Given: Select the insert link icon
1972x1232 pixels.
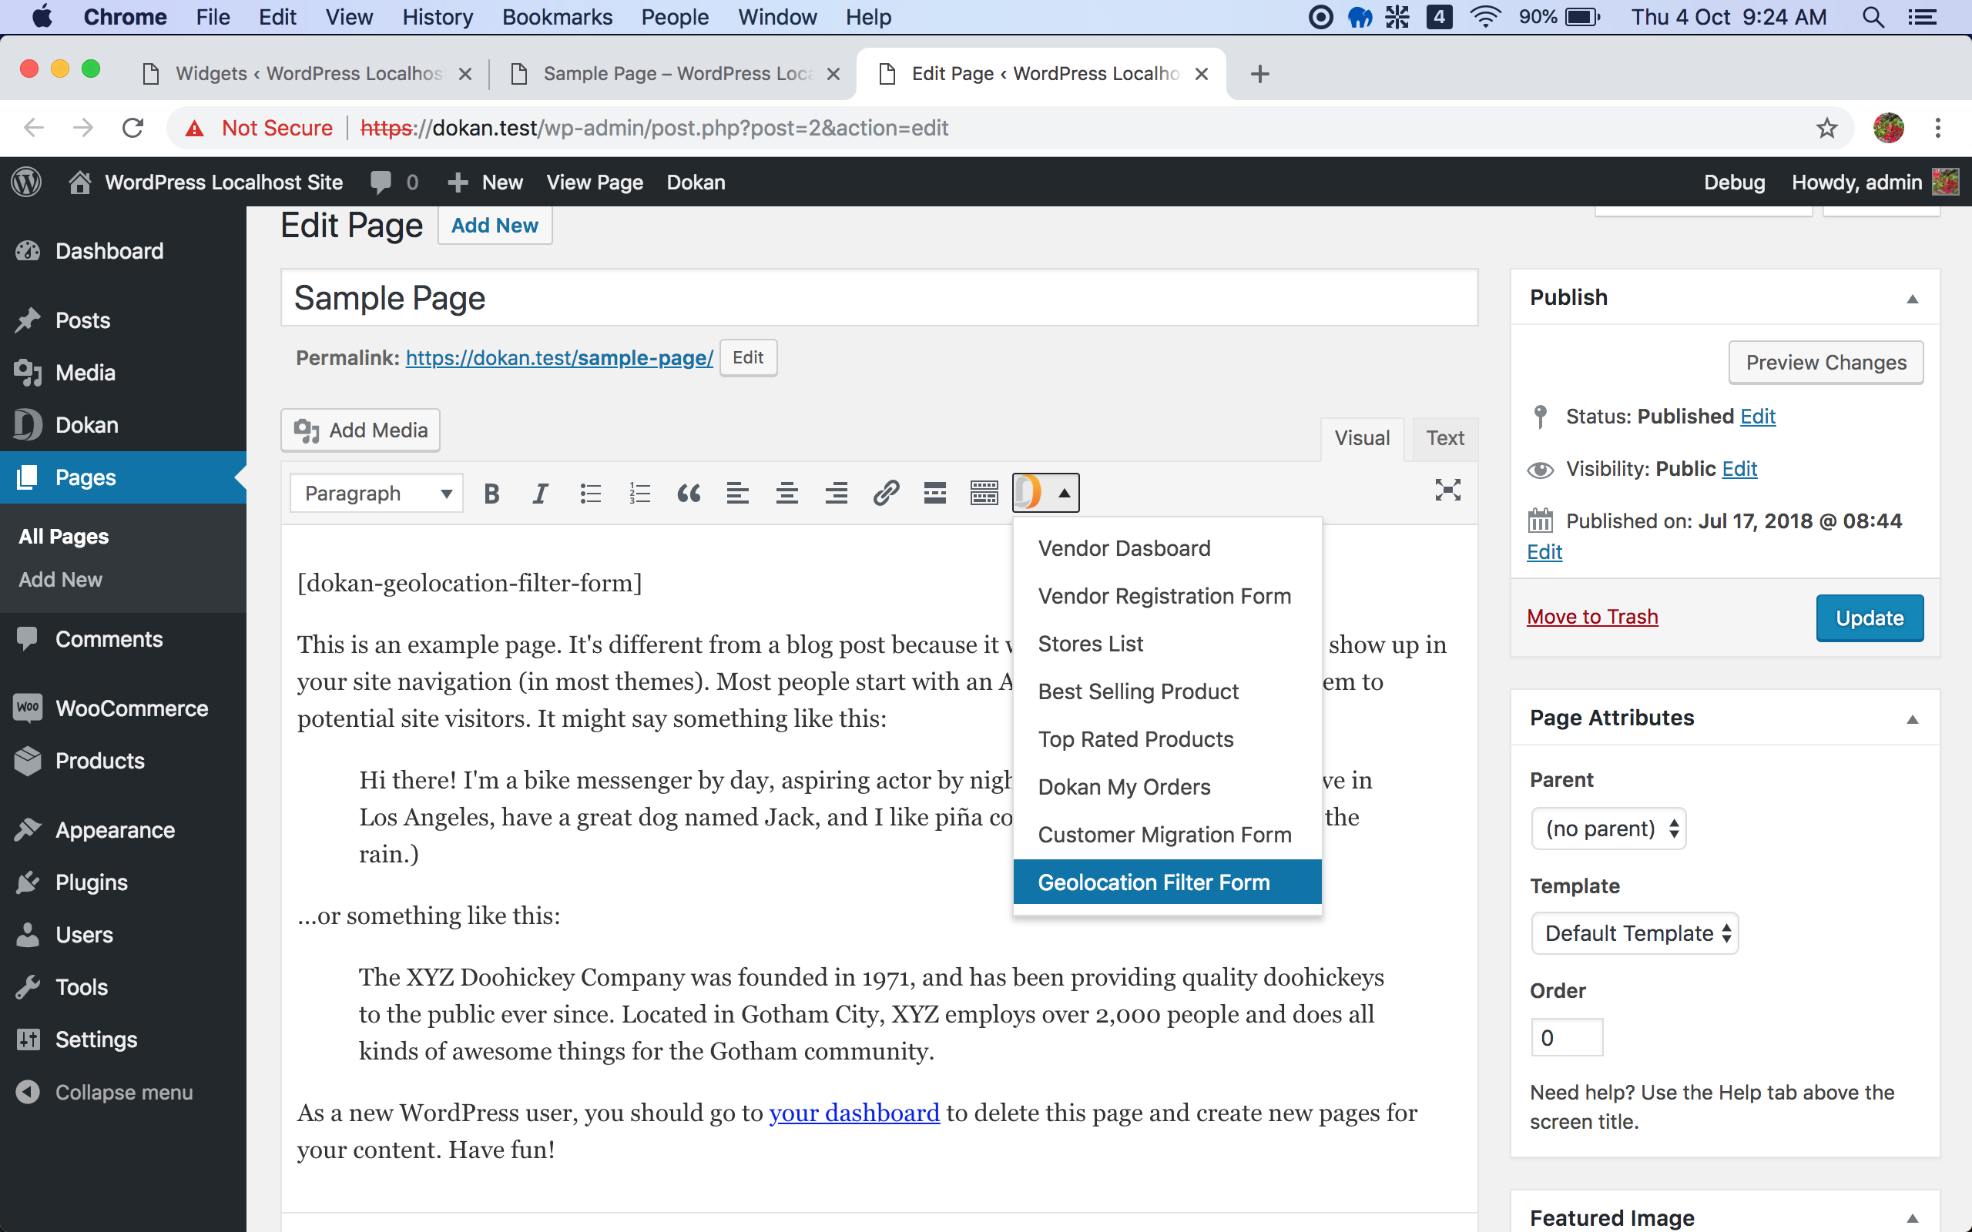Looking at the screenshot, I should click(884, 493).
